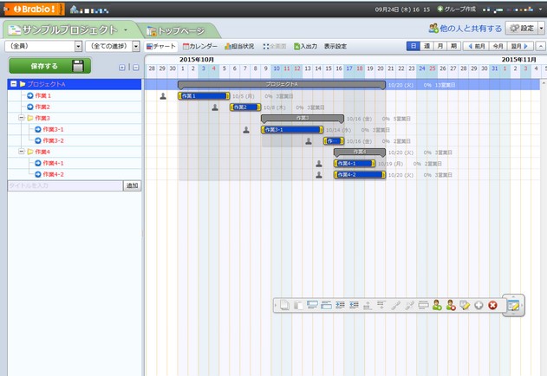Click the new page icon in floating toolbar
Viewport: 547px width, 376px height.
pos(284,305)
